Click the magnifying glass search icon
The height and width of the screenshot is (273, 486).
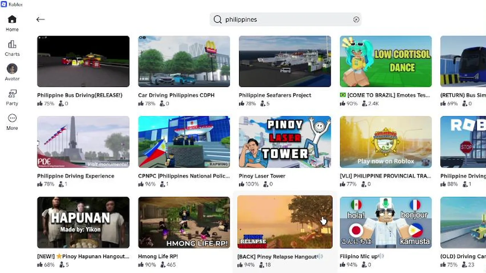coord(218,19)
